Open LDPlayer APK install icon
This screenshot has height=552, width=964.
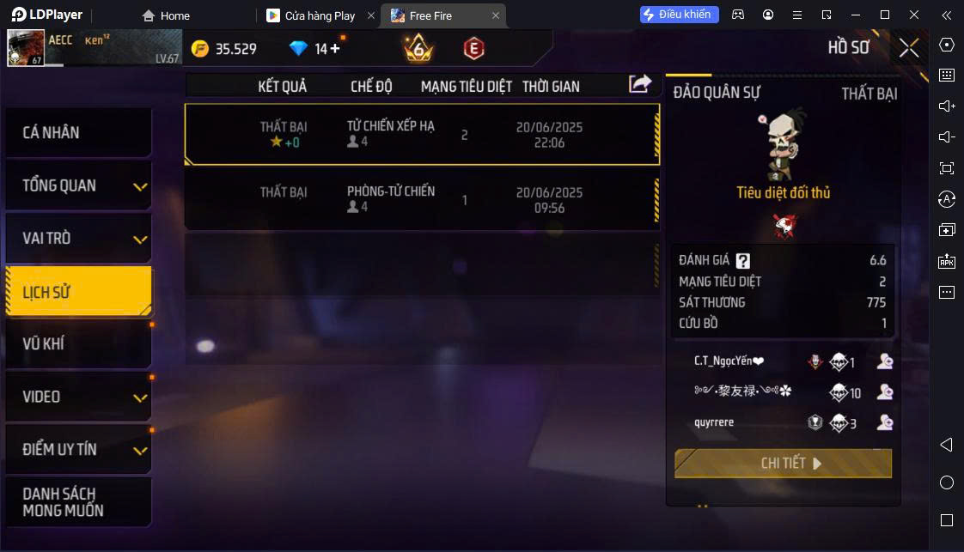947,261
